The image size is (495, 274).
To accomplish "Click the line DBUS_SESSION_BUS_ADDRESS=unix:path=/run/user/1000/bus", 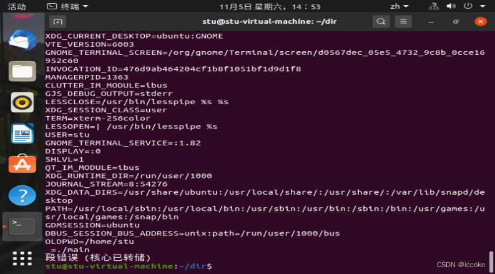I will coord(193,233).
